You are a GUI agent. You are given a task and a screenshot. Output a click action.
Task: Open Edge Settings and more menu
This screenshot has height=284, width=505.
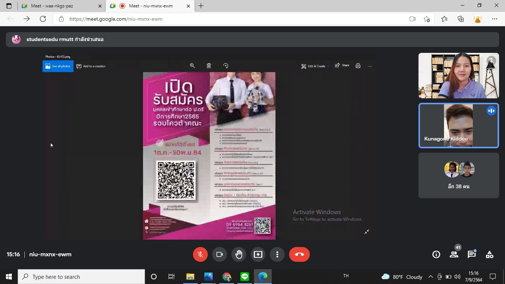pyautogui.click(x=495, y=19)
